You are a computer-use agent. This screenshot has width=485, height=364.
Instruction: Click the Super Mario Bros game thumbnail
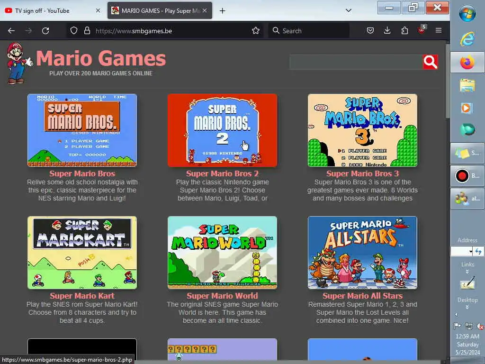(82, 130)
